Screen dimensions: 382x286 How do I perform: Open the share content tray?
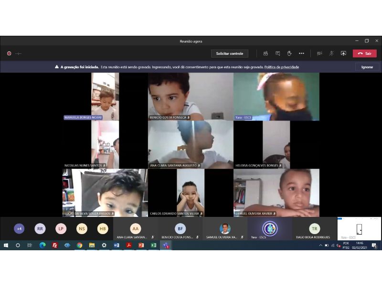point(343,53)
